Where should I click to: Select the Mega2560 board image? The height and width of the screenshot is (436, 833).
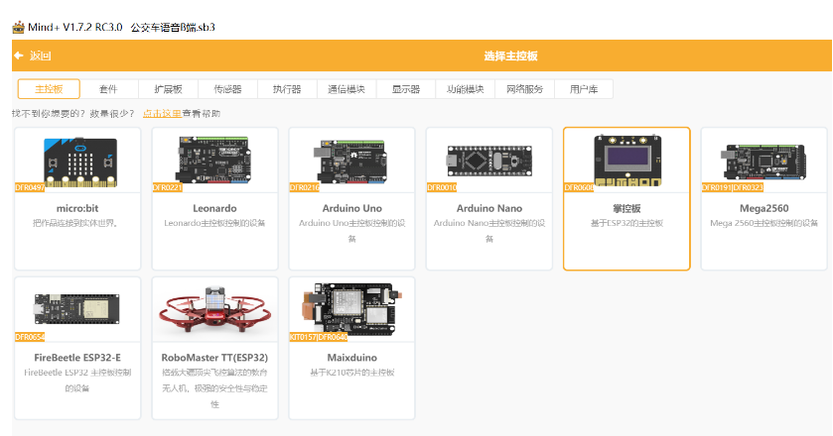point(764,162)
